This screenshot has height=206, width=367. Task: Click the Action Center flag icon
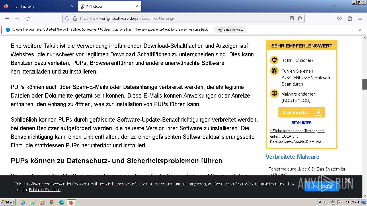(x=339, y=202)
